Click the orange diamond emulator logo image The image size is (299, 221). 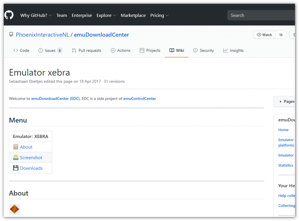point(14,209)
